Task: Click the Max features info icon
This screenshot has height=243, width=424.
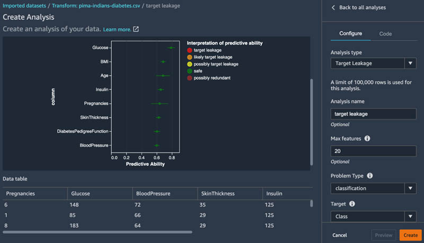Action: pos(367,139)
